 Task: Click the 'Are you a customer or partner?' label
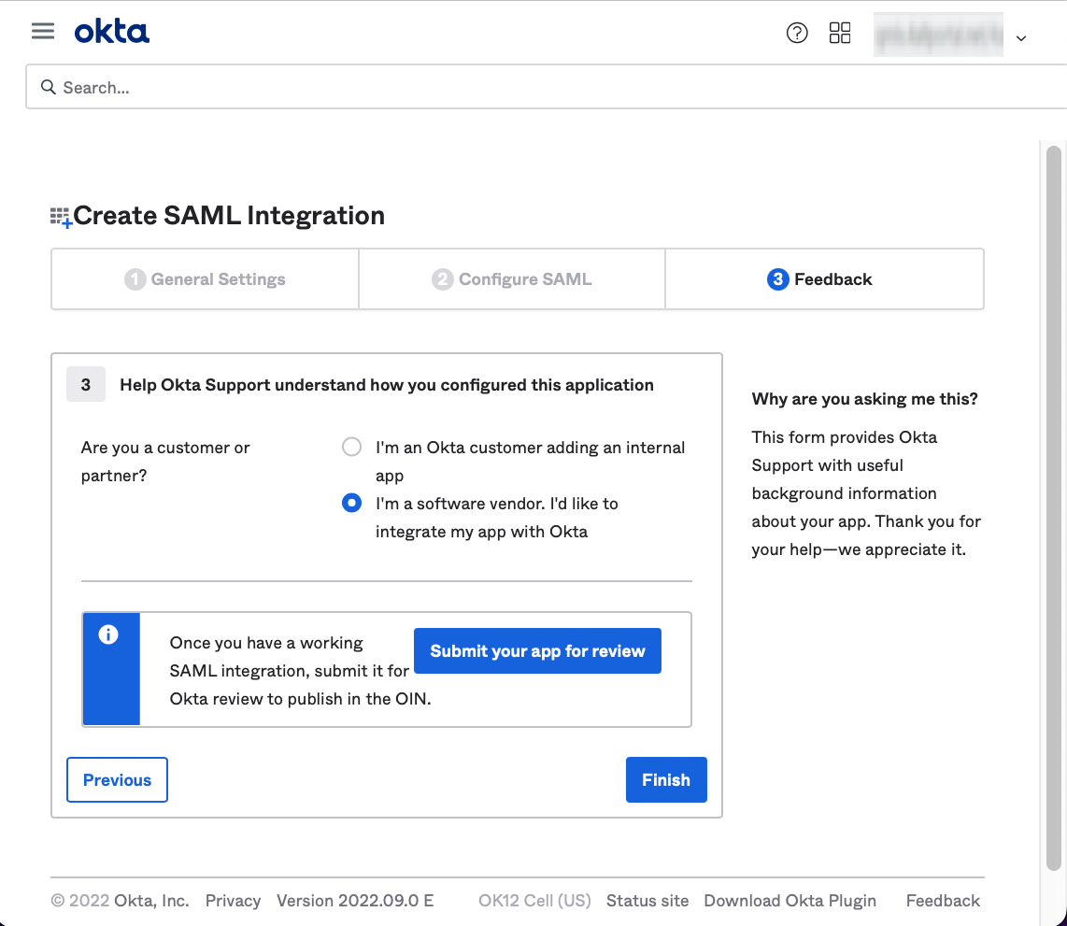(165, 462)
